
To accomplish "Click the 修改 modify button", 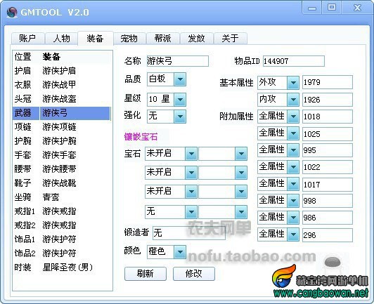I will pyautogui.click(x=194, y=274).
